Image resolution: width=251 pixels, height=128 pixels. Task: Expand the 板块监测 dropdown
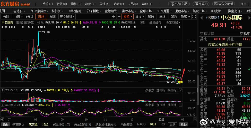pos(76,11)
